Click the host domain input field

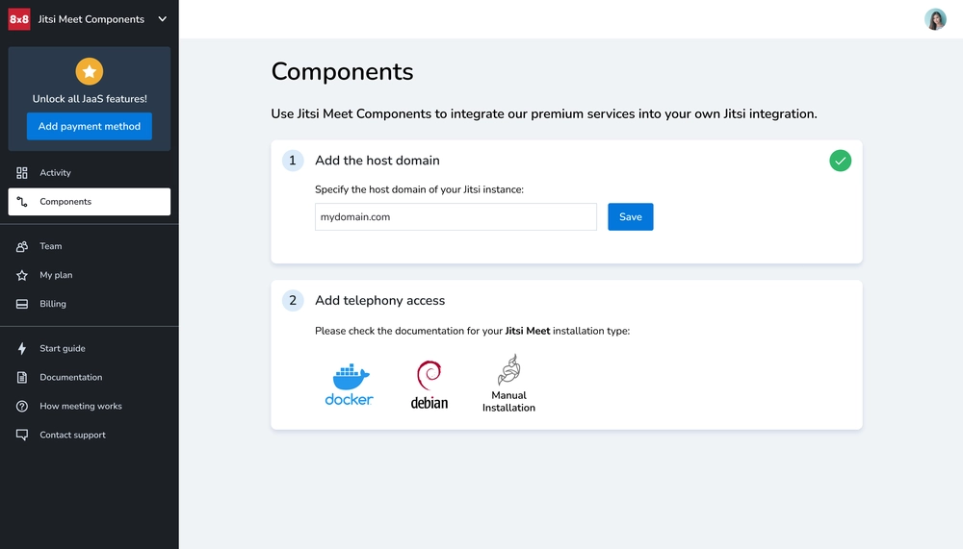455,217
